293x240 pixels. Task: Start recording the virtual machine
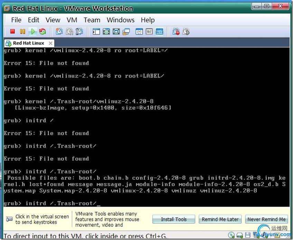pyautogui.click(x=176, y=31)
